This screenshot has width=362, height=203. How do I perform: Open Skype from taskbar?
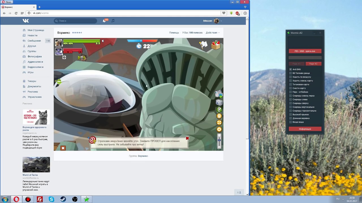click(51, 199)
